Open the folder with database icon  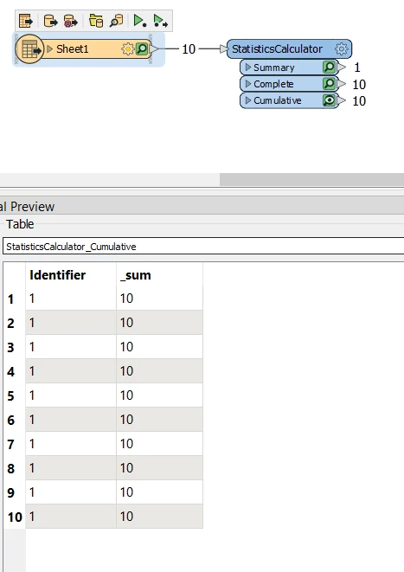coord(96,21)
